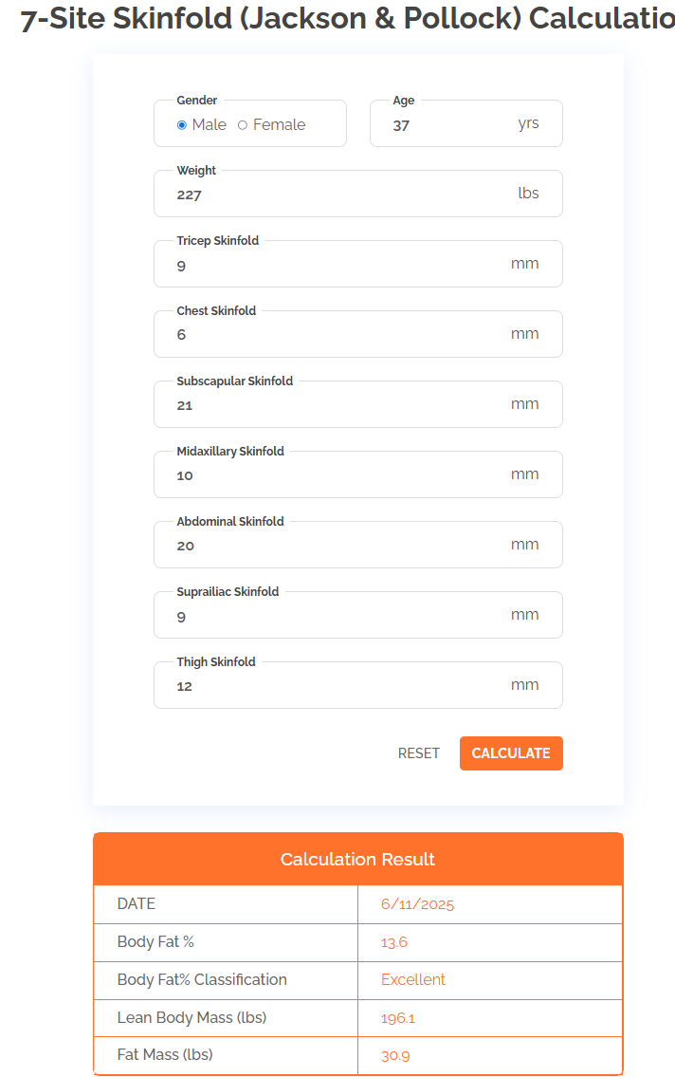This screenshot has height=1077, width=675.
Task: Select the Male gender radio button
Action: pos(182,125)
